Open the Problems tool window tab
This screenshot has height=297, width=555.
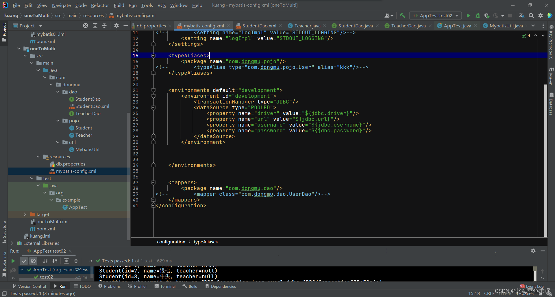coord(109,286)
